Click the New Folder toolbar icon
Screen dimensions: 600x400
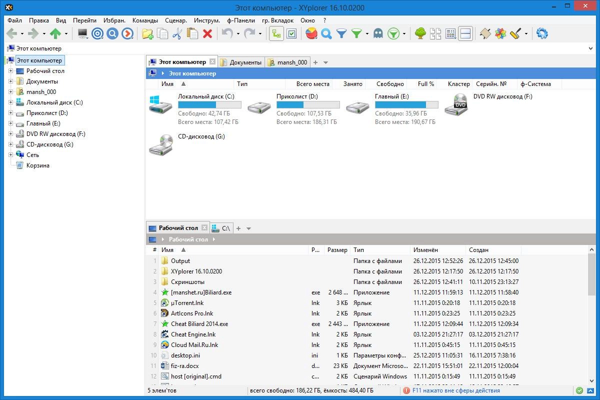pyautogui.click(x=147, y=33)
